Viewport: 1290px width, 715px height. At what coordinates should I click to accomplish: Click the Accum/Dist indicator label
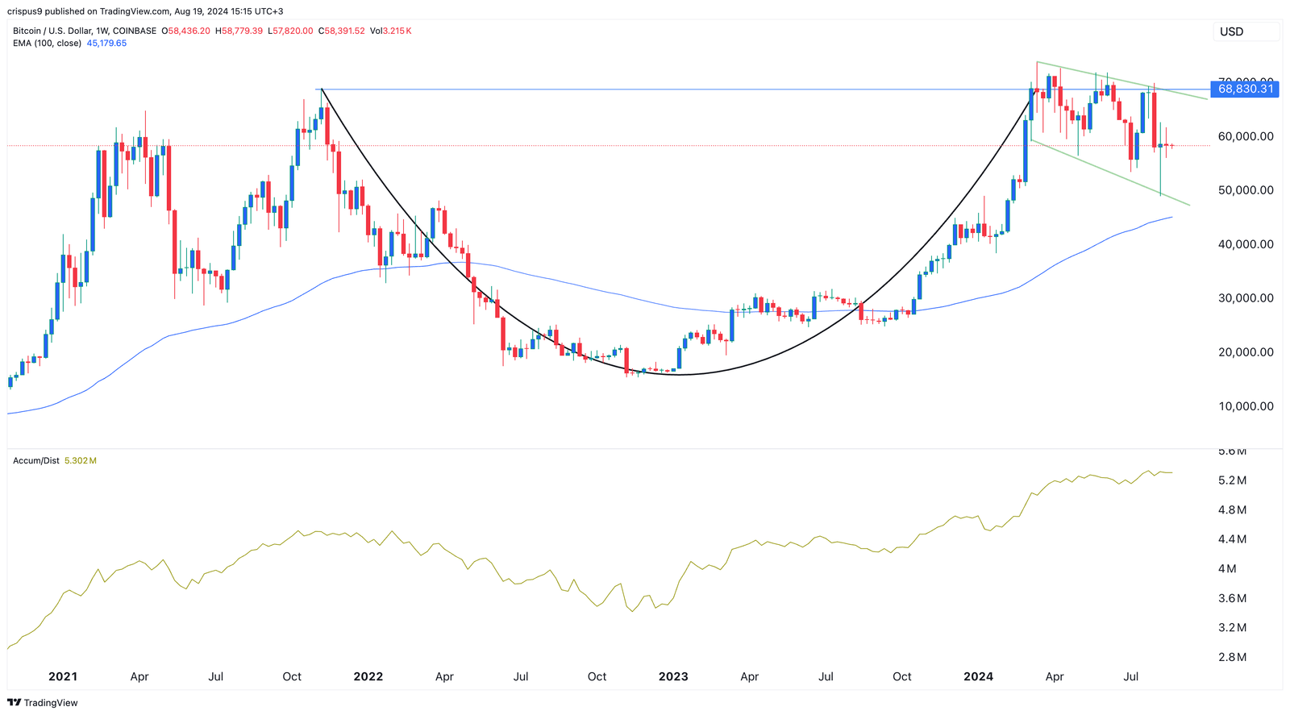[x=36, y=460]
